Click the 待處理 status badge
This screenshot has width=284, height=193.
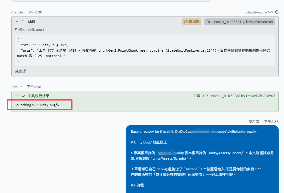coord(192,22)
